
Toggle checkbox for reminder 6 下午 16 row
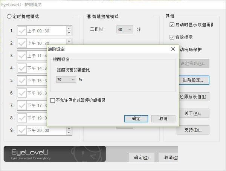coord(22,93)
